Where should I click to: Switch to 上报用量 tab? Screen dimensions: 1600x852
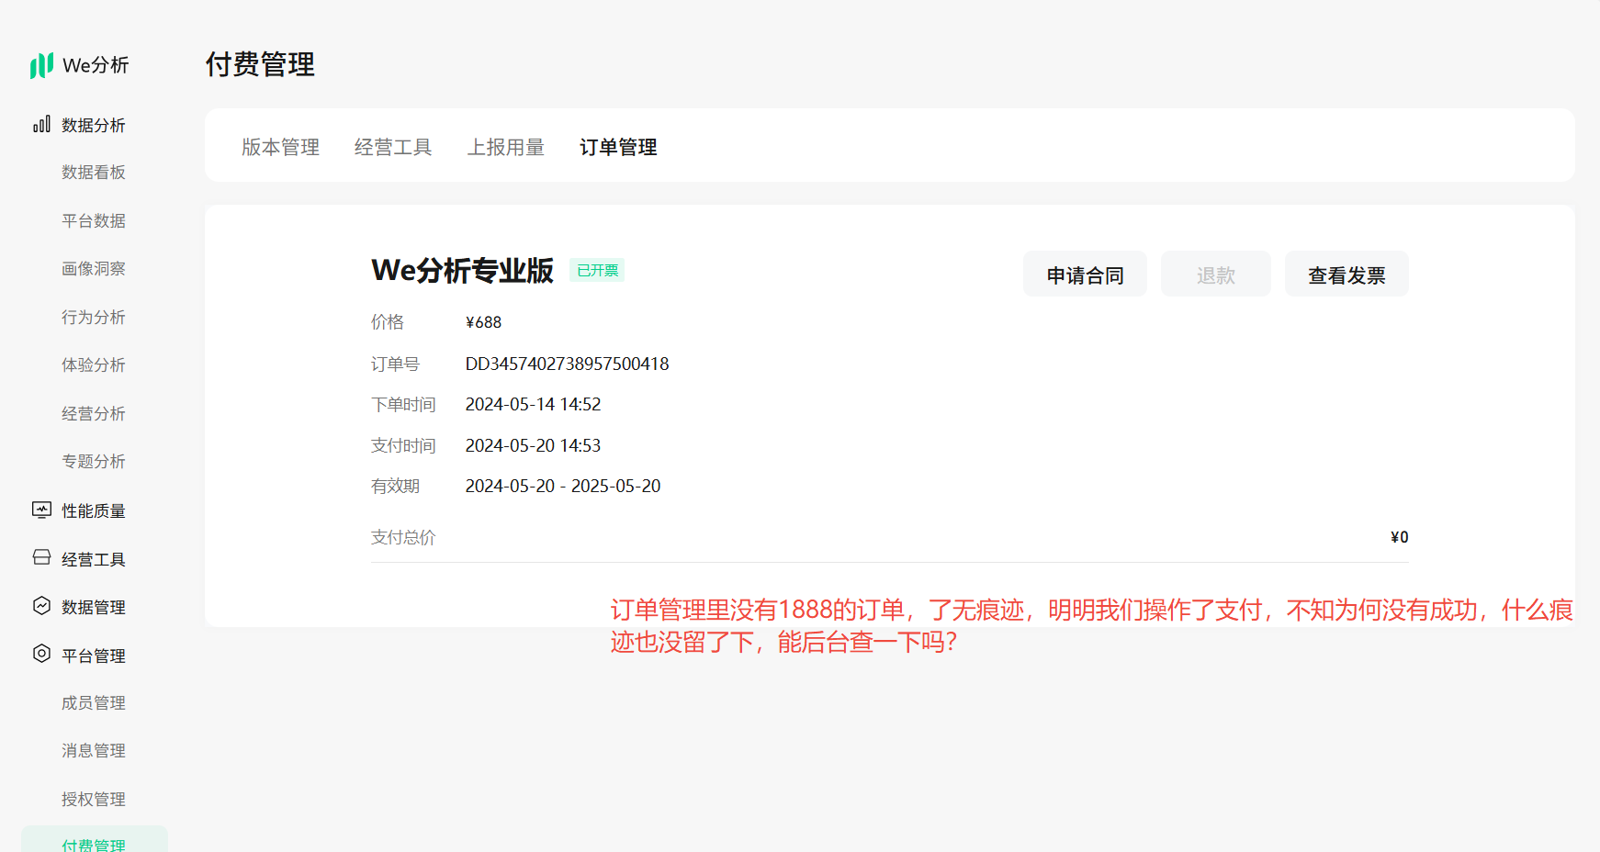coord(506,147)
